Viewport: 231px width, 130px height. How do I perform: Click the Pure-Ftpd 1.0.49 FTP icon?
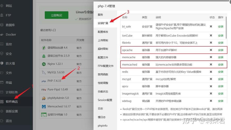tap(44, 89)
